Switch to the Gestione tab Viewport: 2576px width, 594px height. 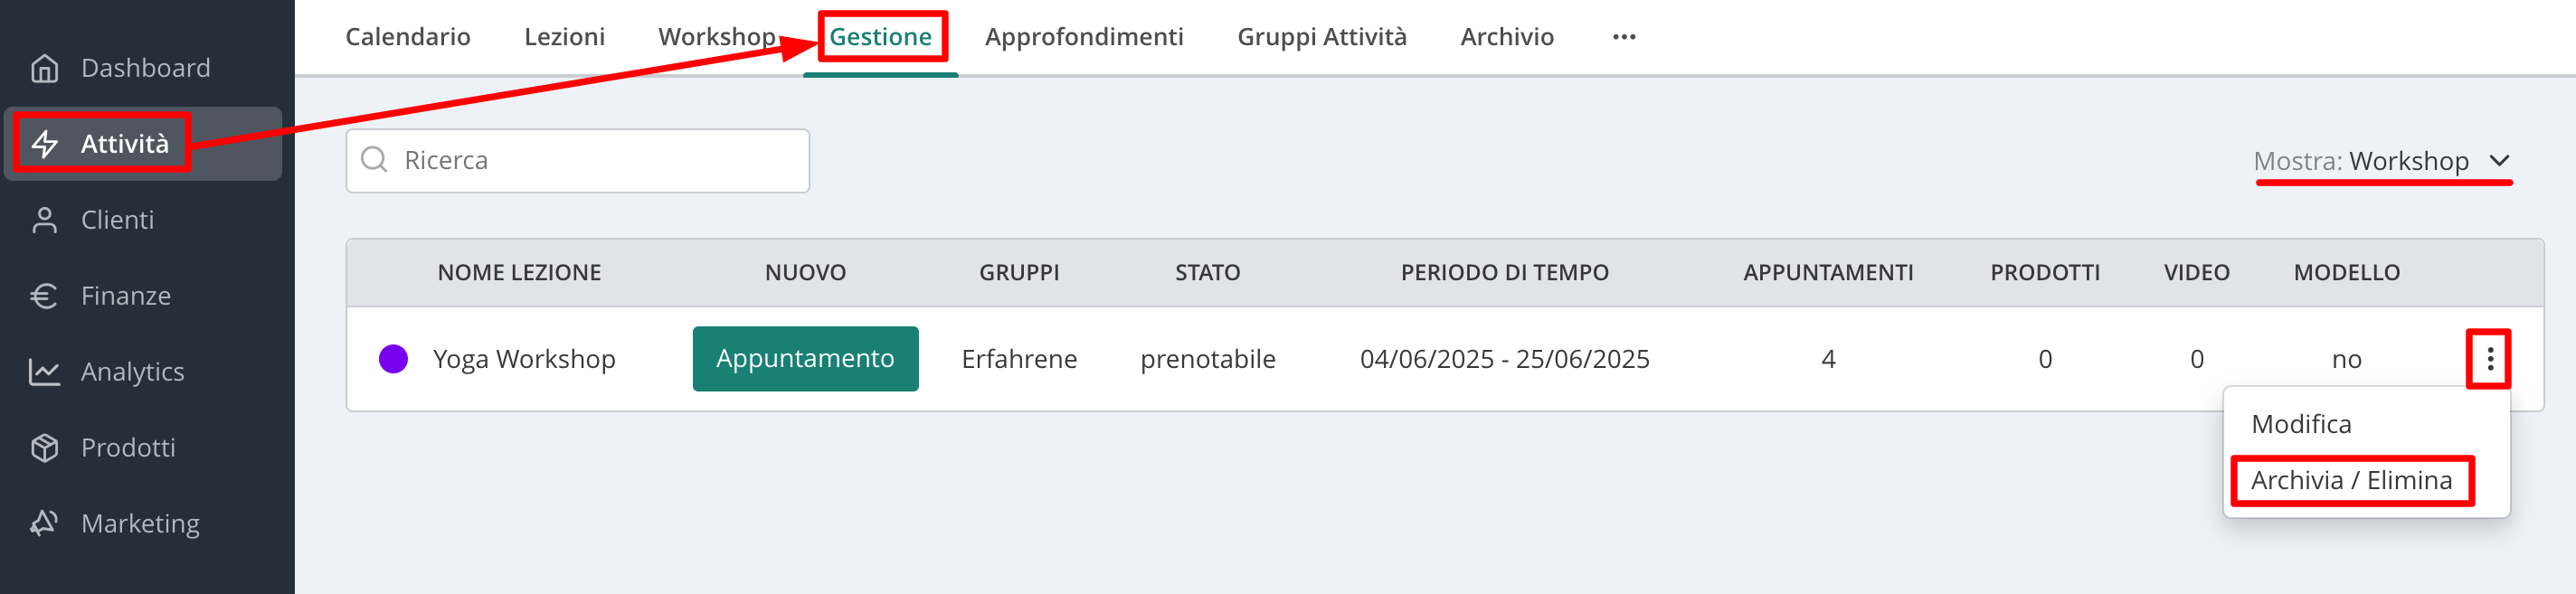coord(880,37)
